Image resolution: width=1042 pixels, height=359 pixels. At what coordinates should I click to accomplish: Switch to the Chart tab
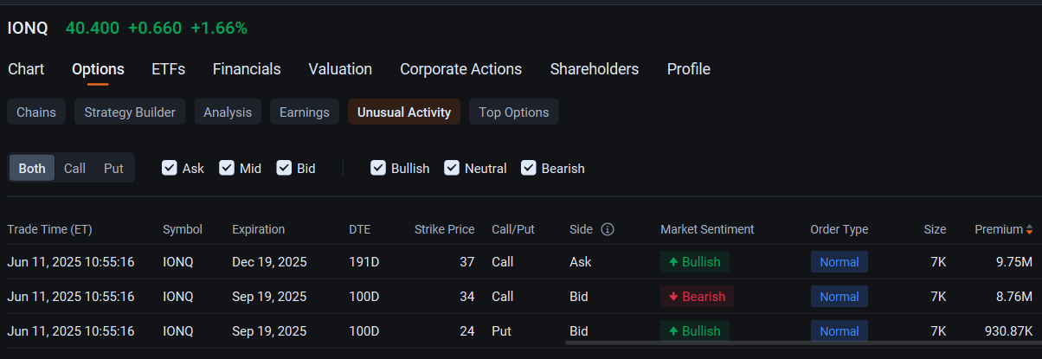pyautogui.click(x=26, y=69)
